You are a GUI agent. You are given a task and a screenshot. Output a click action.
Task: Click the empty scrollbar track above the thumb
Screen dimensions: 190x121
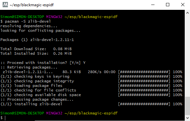(x=187, y=56)
